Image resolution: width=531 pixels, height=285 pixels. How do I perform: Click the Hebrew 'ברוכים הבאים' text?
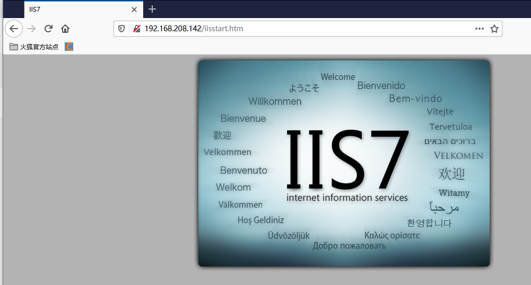pyautogui.click(x=450, y=141)
